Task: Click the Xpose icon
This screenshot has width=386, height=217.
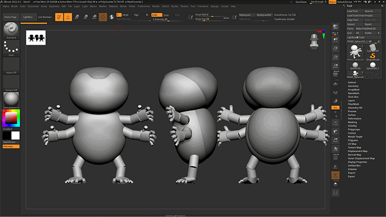Action: (x=335, y=193)
